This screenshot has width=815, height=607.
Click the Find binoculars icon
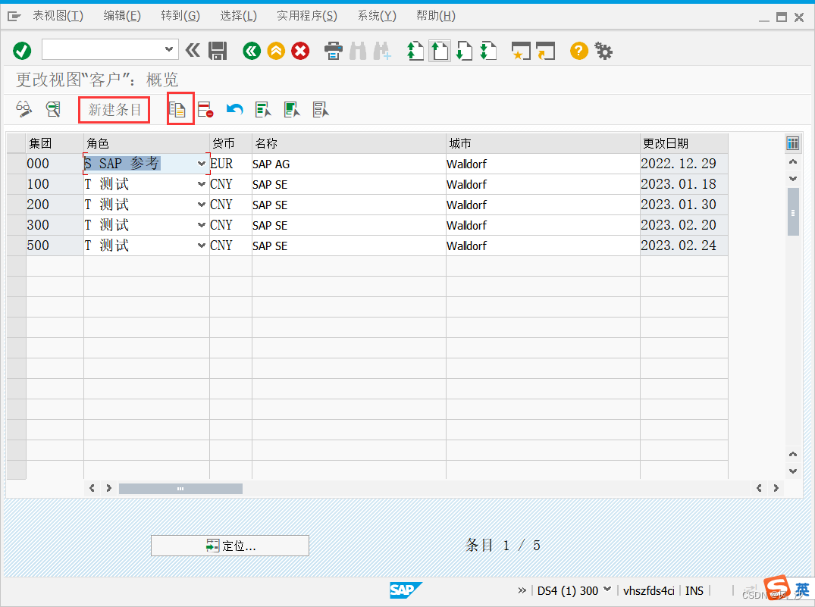358,51
